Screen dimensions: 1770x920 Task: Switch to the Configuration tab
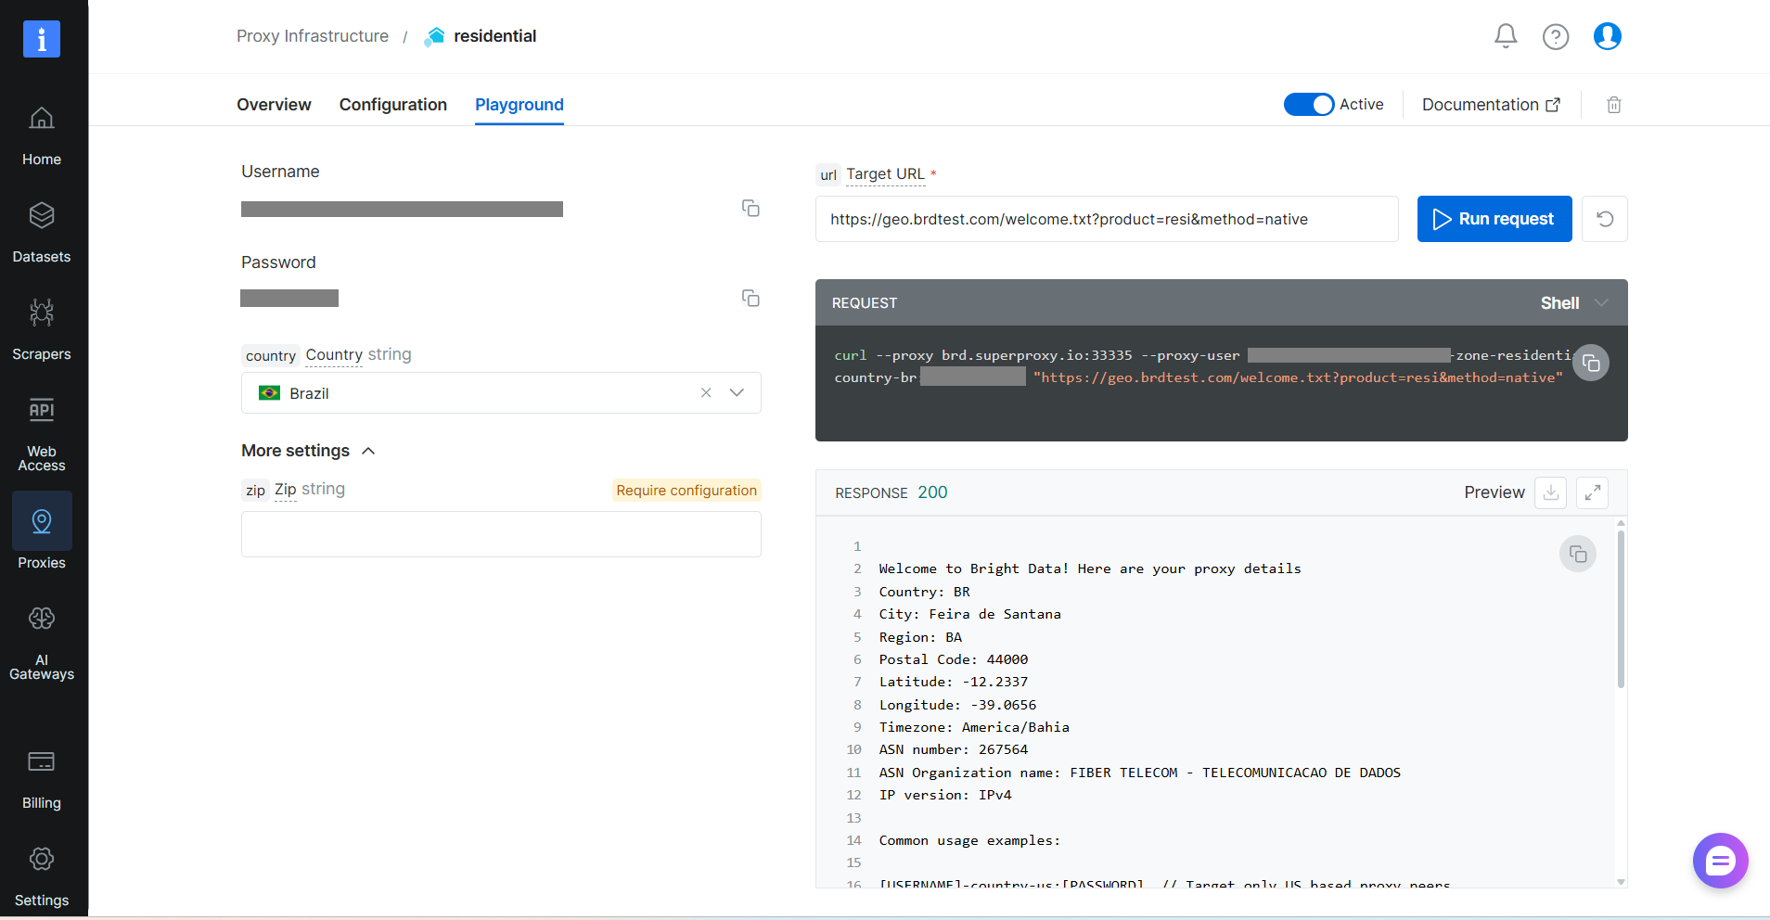click(393, 105)
